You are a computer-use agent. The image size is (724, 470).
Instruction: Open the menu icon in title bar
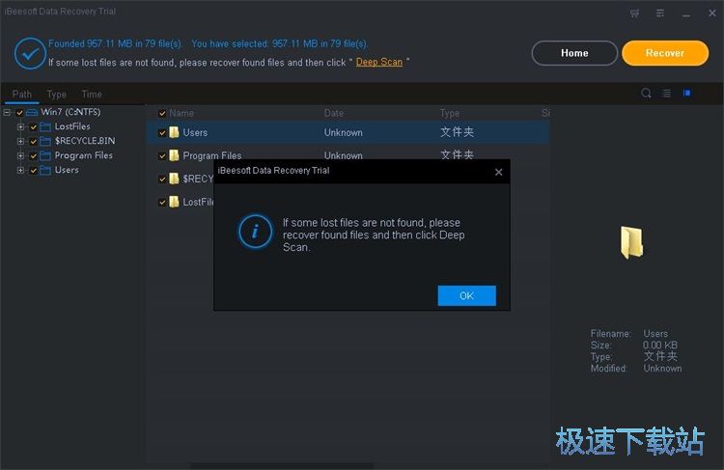(x=660, y=14)
